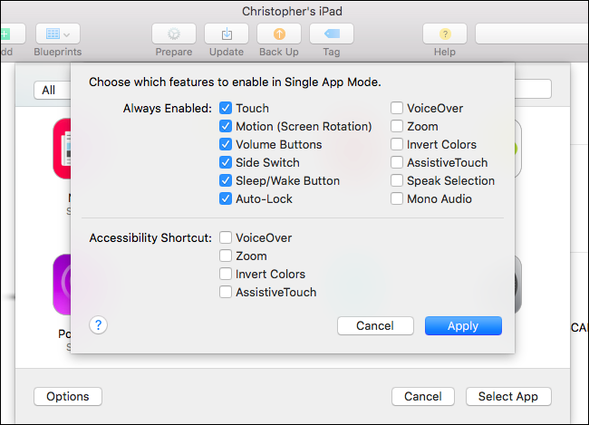Image resolution: width=589 pixels, height=425 pixels.
Task: Click the Tag toolbar icon
Action: 331,34
